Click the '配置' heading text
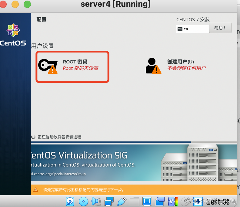Viewport: 240px width, 207px height. coord(41,20)
